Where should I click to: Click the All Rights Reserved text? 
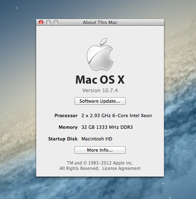79,168
